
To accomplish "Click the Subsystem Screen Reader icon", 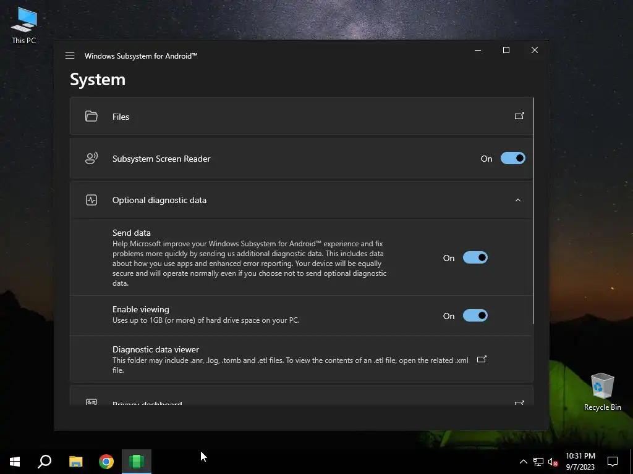I will pos(91,158).
